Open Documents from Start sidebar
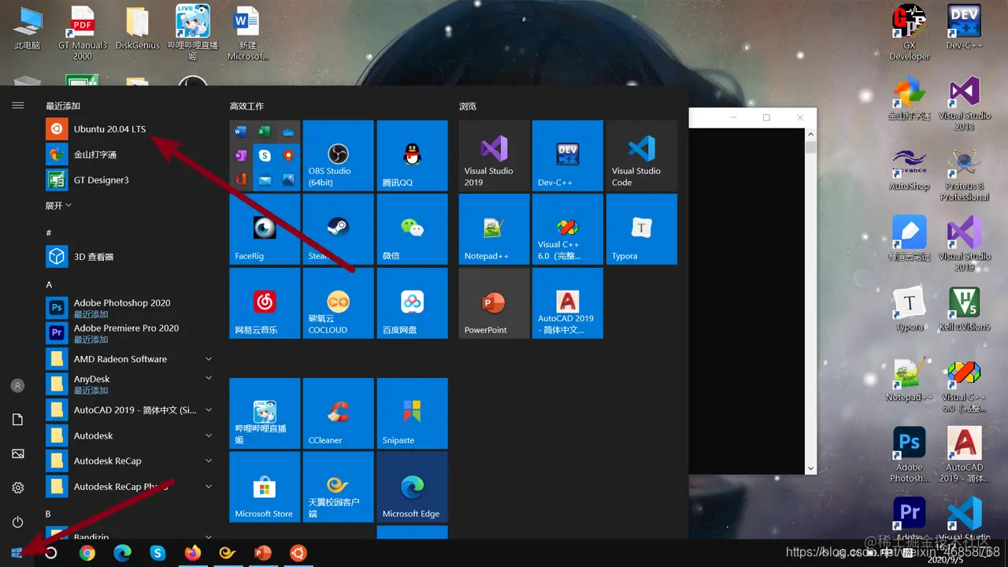This screenshot has width=1008, height=567. (x=18, y=420)
